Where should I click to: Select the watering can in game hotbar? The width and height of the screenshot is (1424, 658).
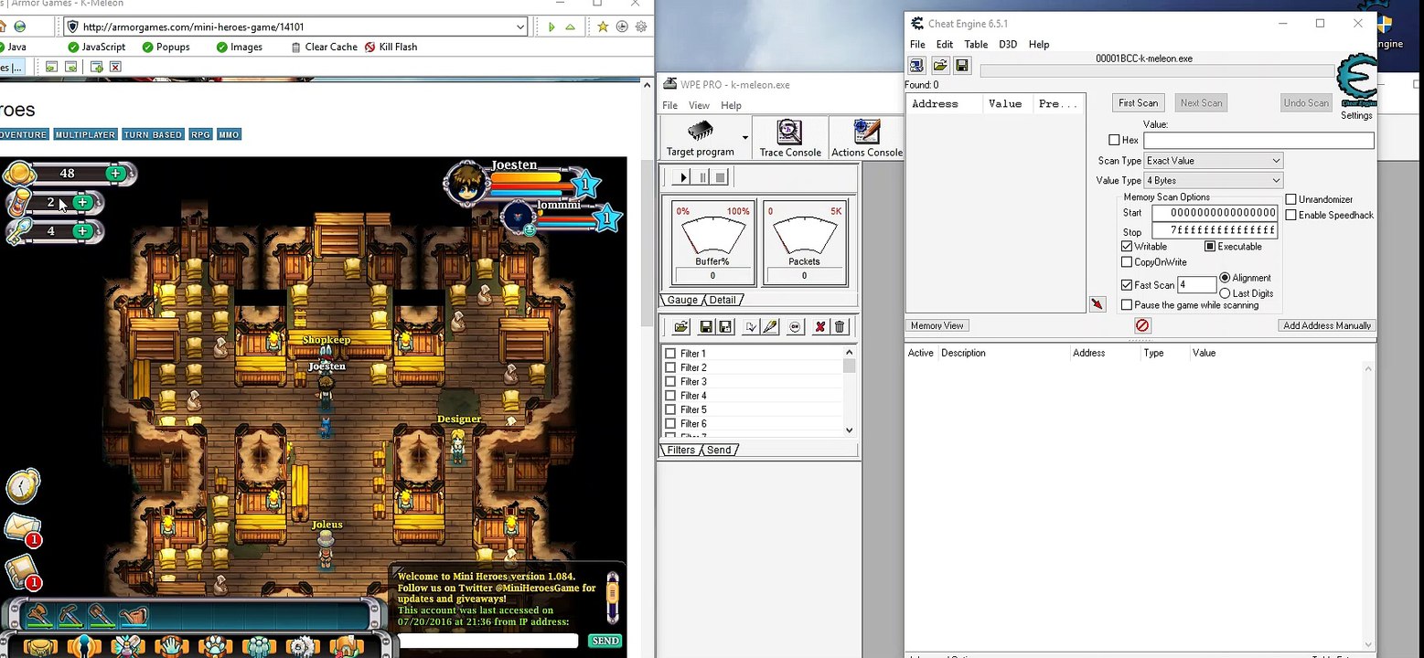(x=134, y=616)
